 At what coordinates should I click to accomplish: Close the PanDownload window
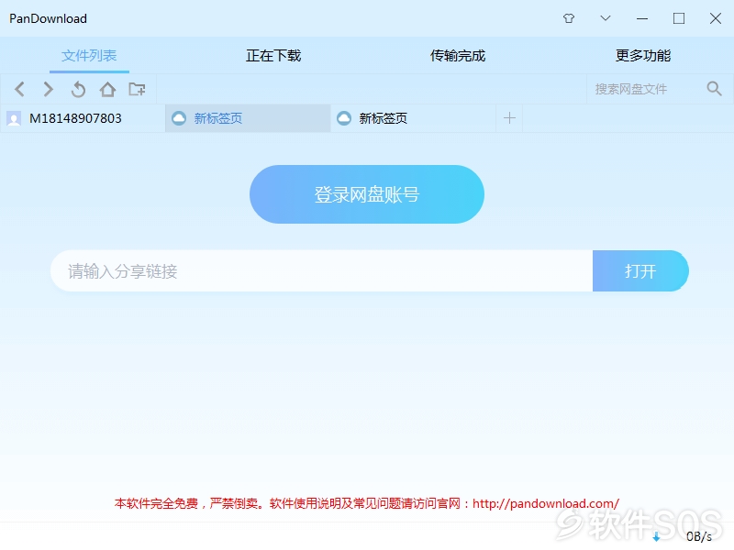[x=716, y=18]
